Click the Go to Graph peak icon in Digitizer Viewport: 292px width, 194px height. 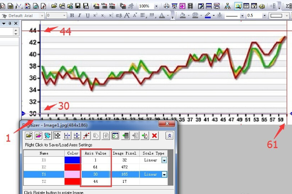(145, 136)
